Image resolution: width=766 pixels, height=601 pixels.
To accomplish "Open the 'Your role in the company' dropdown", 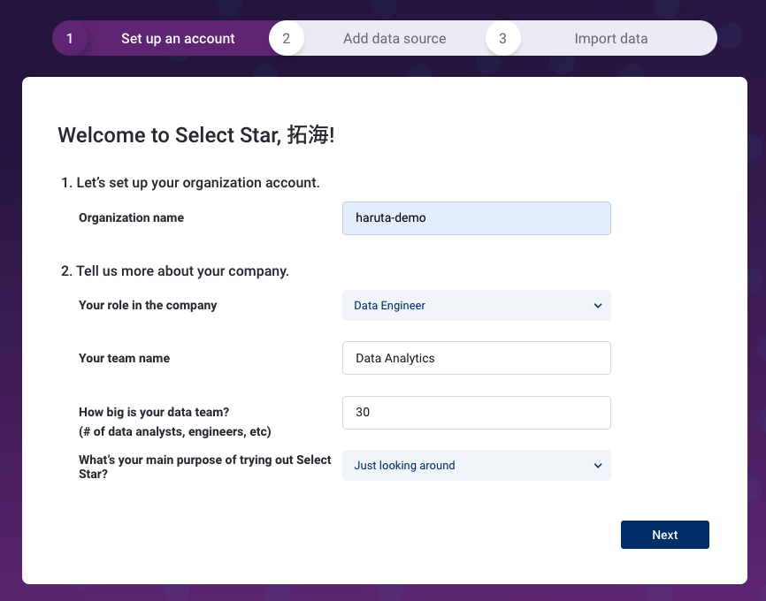I will pos(476,306).
